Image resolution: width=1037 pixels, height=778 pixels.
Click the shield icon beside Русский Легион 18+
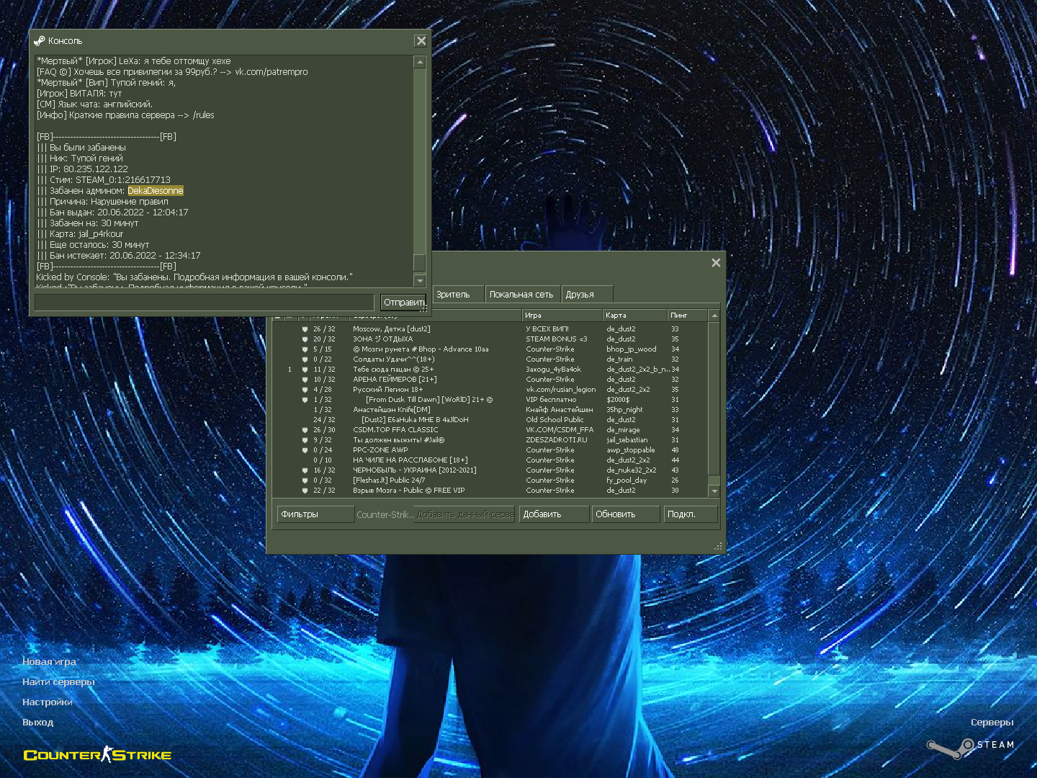pos(305,390)
